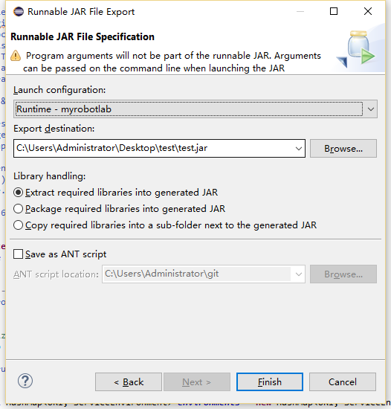Expand the Export destination history dropdown
The height and width of the screenshot is (409, 391).
pos(299,149)
